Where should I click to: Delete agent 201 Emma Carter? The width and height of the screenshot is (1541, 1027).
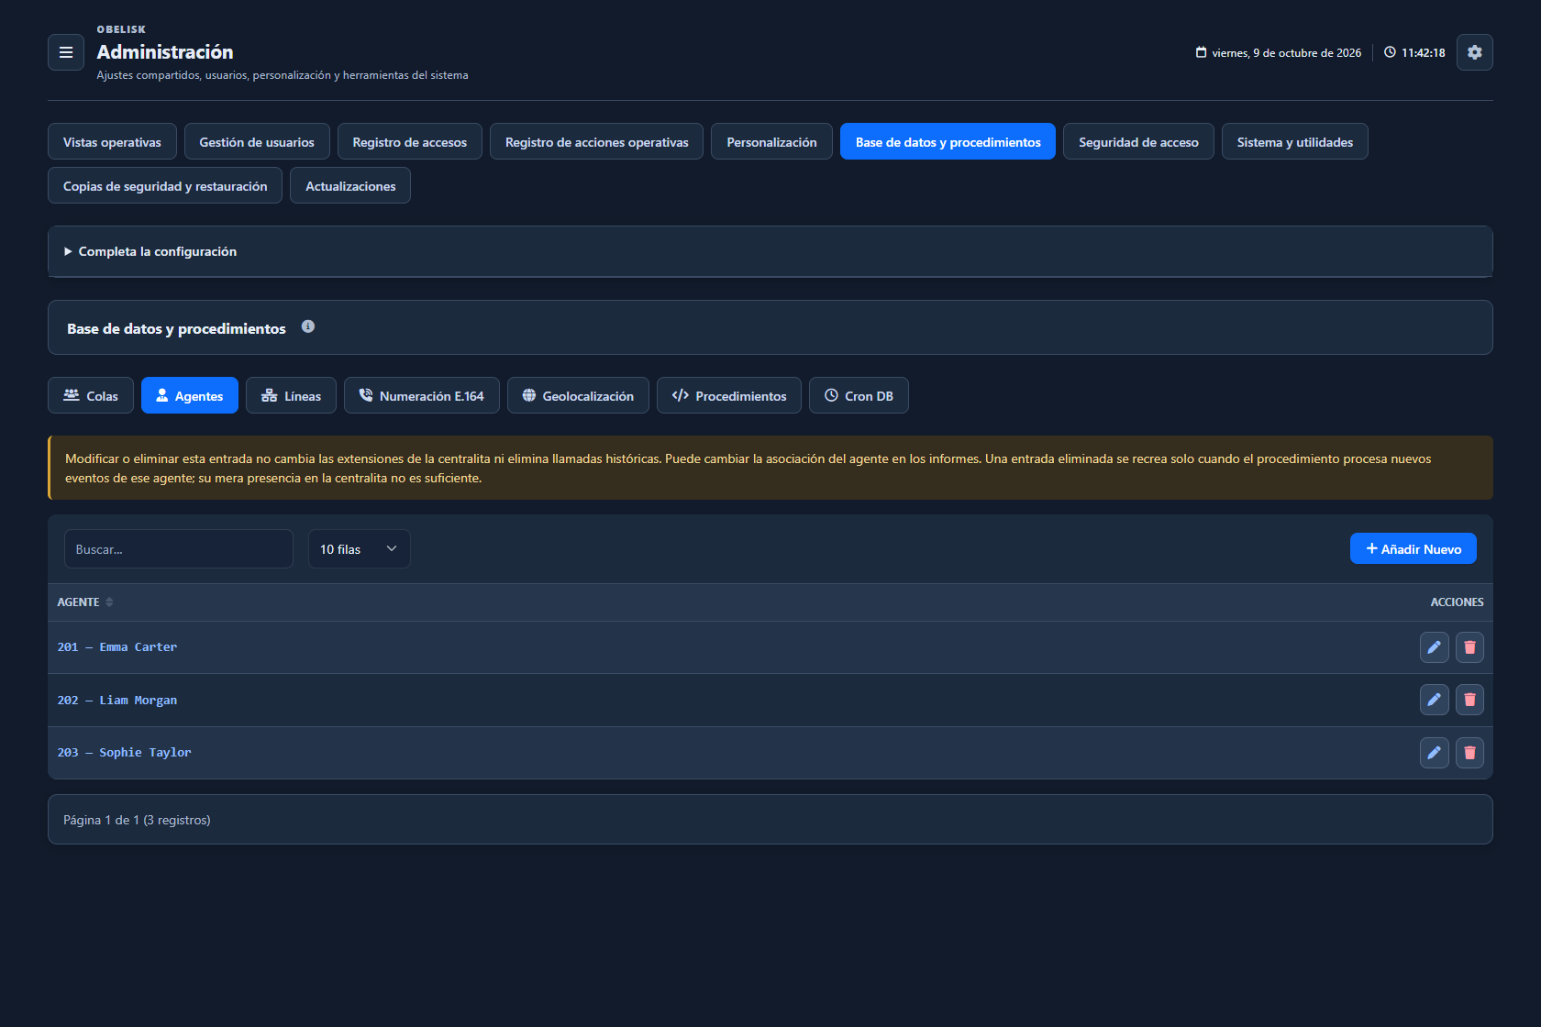point(1469,647)
